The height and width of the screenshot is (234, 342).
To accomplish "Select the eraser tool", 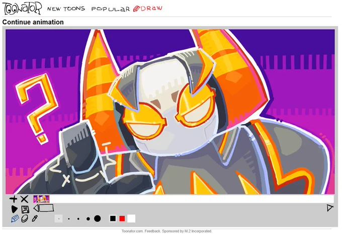I will pos(25,218).
